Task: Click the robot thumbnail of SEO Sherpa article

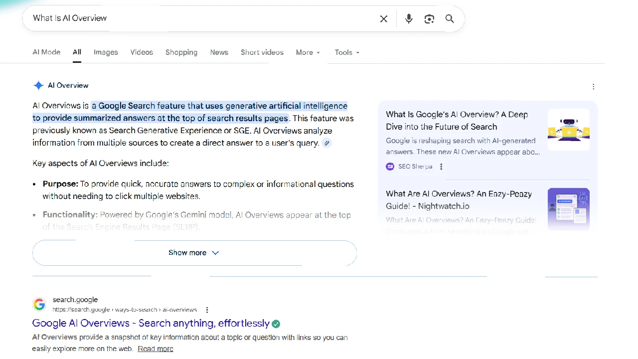Action: click(568, 130)
